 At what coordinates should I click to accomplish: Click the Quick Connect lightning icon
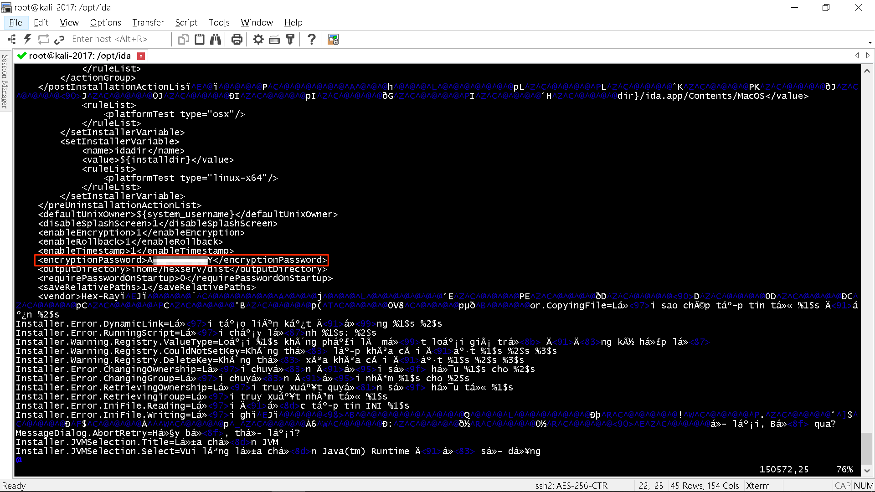[28, 40]
